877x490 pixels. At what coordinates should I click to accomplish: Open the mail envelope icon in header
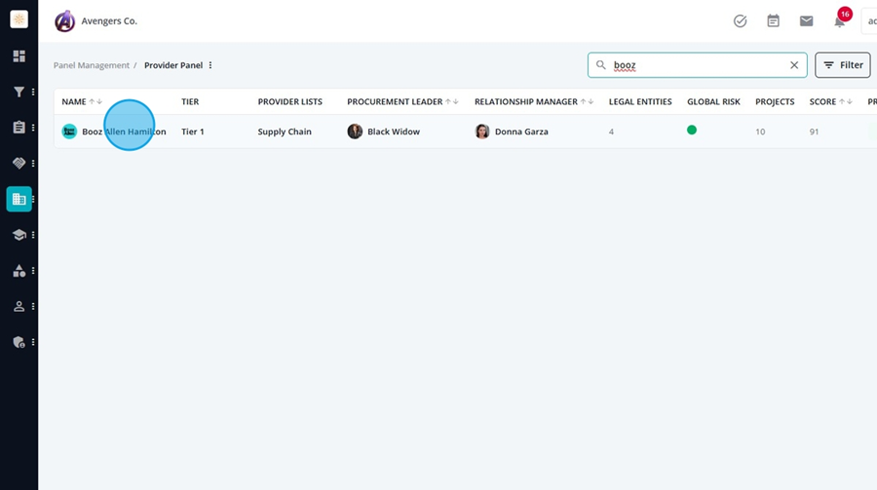click(x=806, y=21)
